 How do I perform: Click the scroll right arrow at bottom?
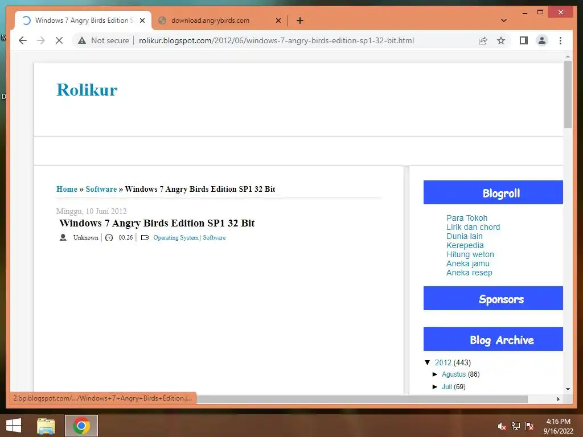(x=558, y=399)
